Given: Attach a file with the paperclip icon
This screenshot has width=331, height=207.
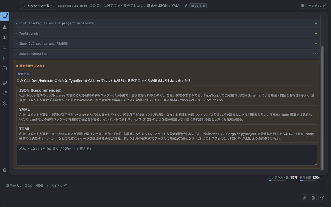Looking at the screenshot, I should 304,198.
